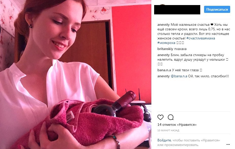Open the blacked-out account header
Image resolution: width=235 pixels, height=149 pixels.
point(177,10)
